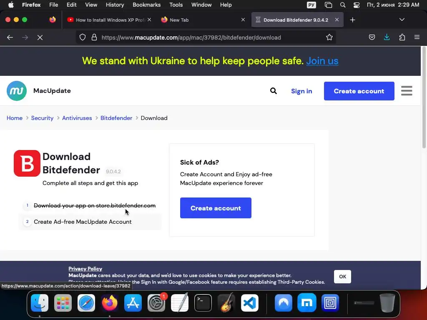Image resolution: width=427 pixels, height=320 pixels.
Task: Open GarageBand from the Dock
Action: tap(226, 302)
